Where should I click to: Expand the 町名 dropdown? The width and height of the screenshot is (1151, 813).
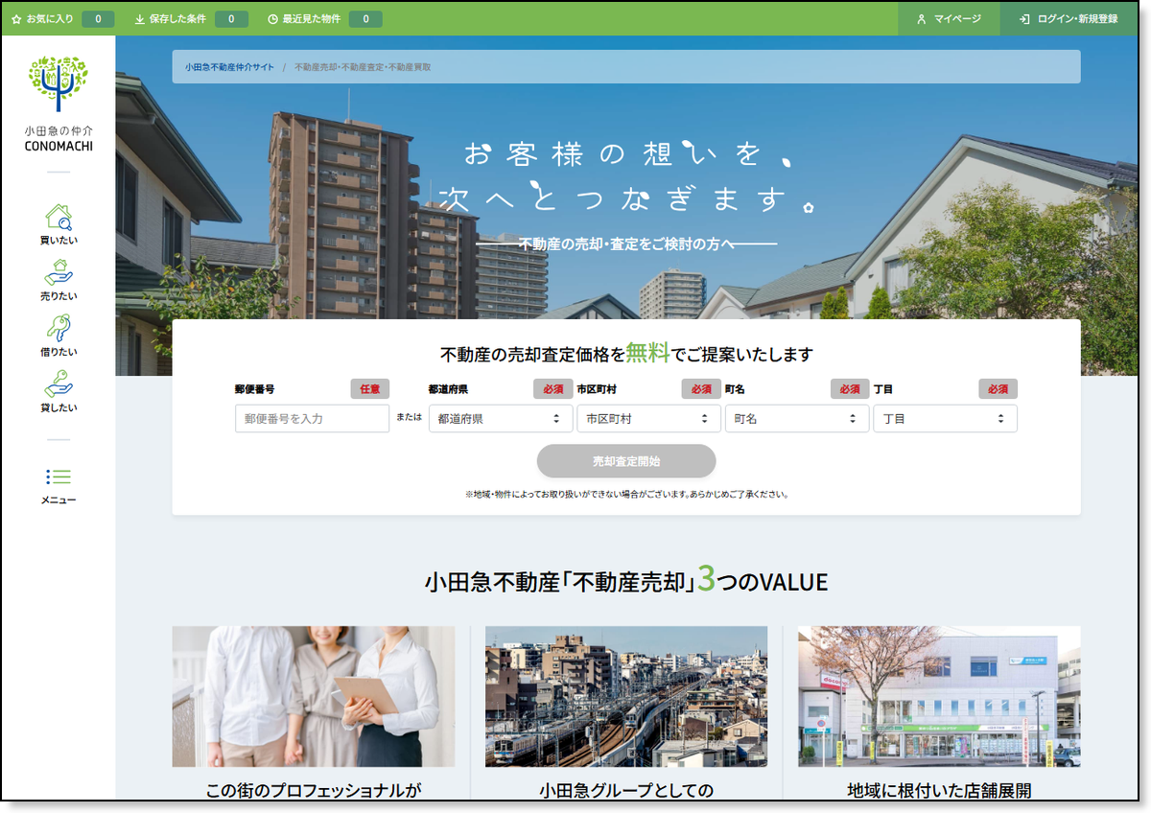[x=797, y=419]
